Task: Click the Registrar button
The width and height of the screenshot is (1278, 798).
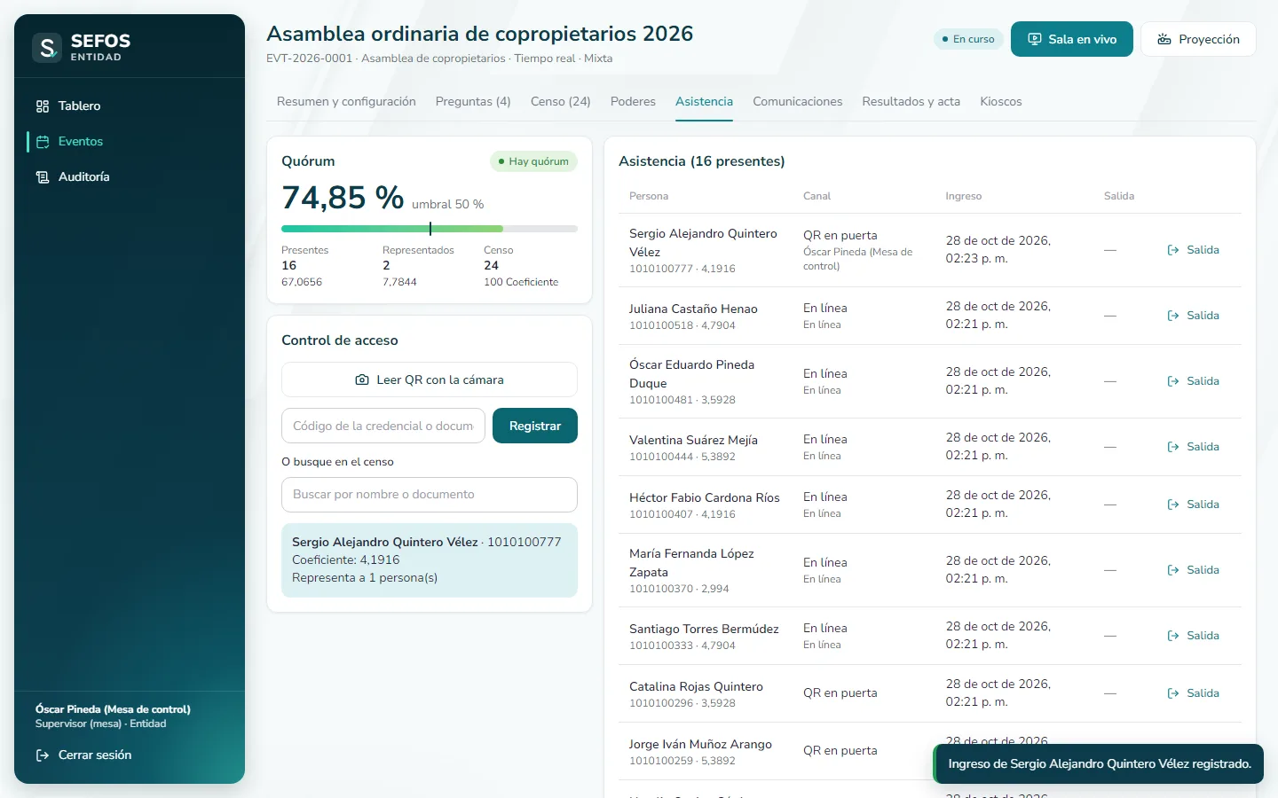Action: click(535, 426)
